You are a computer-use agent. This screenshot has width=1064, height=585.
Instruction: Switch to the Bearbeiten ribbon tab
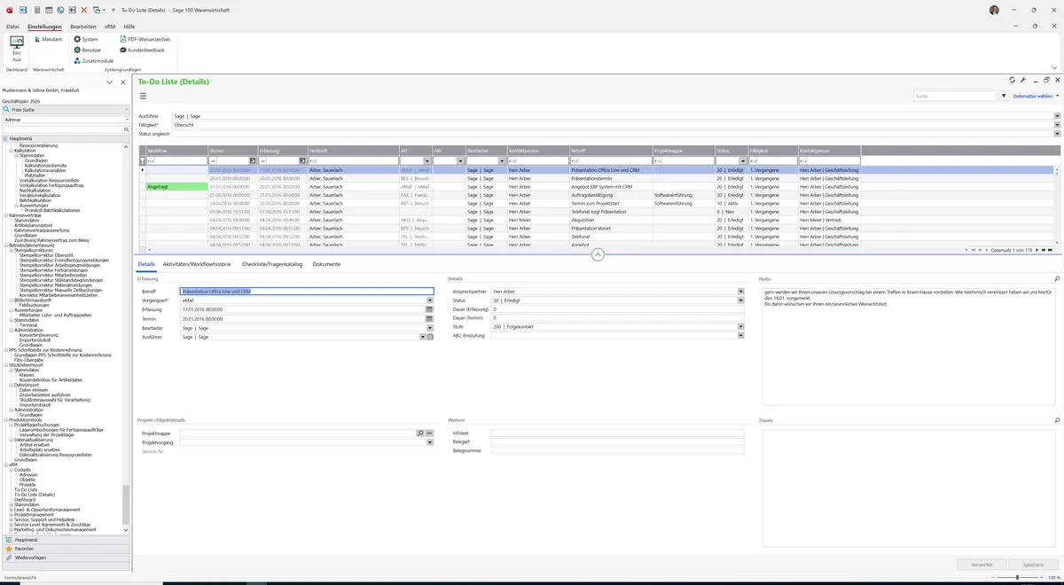pos(83,27)
